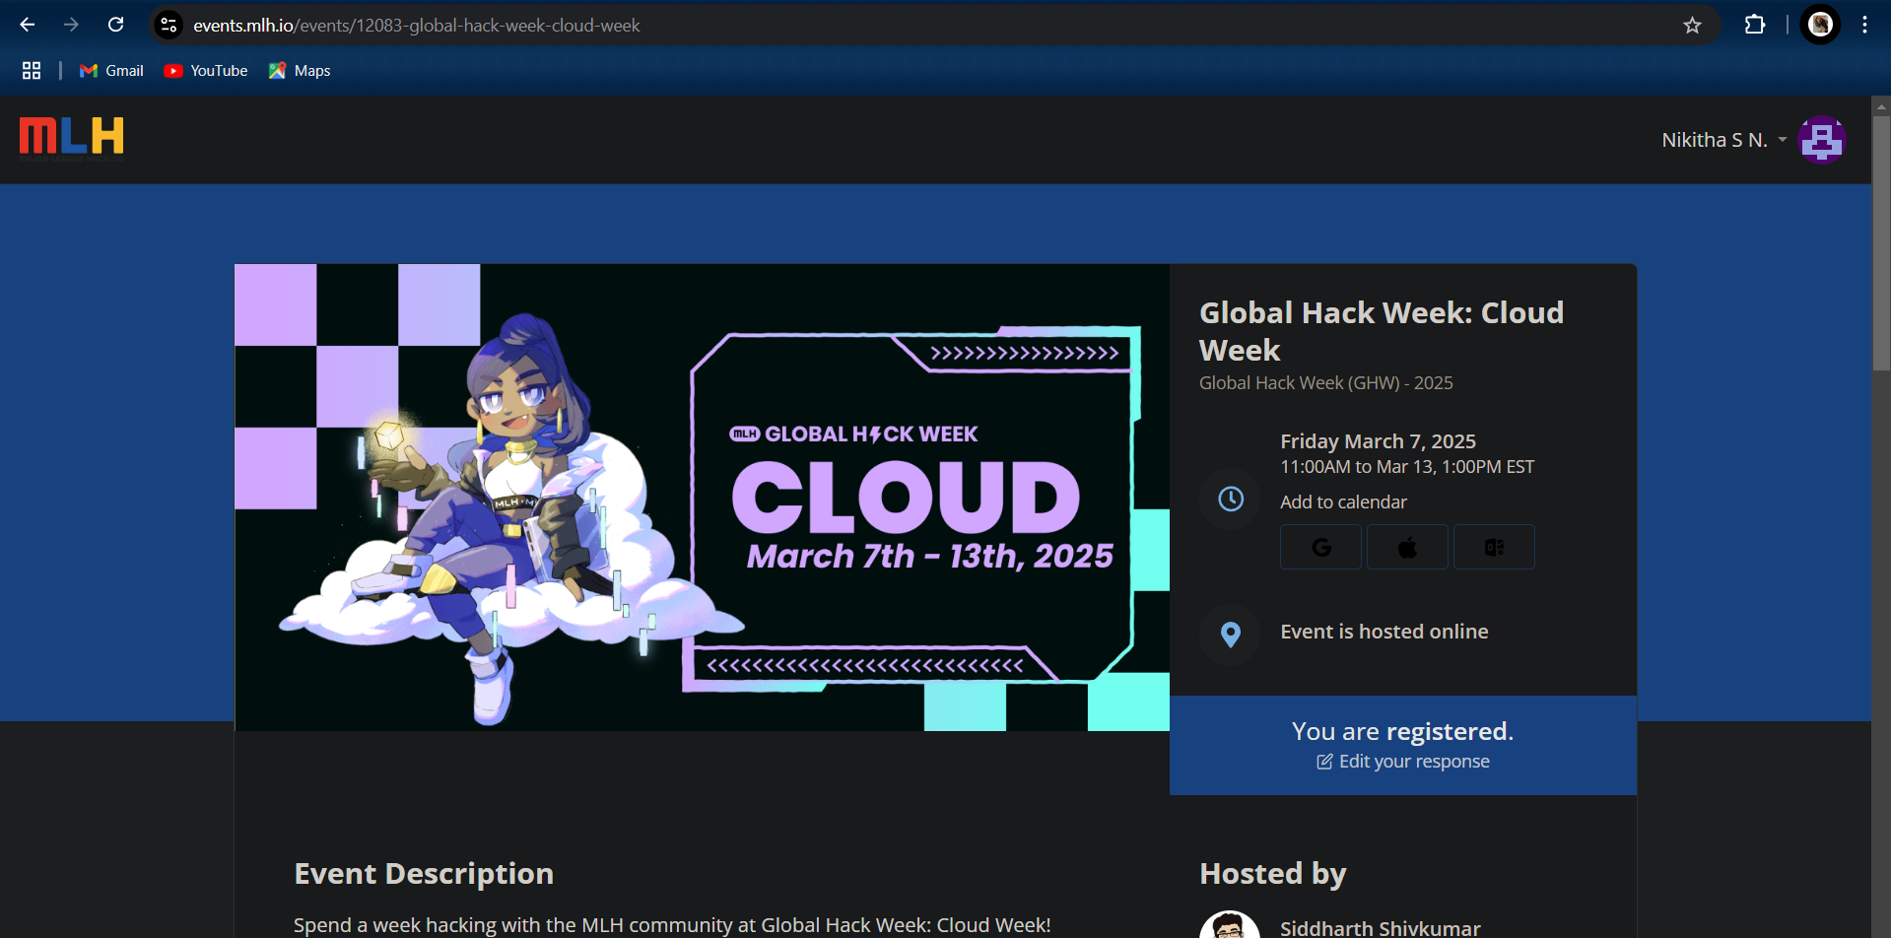This screenshot has height=938, width=1891.
Task: Click Edit your response link
Action: [1403, 762]
